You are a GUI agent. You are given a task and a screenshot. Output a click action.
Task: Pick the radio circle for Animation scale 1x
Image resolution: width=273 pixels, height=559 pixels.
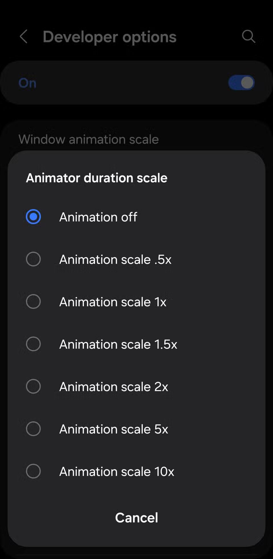coord(33,301)
